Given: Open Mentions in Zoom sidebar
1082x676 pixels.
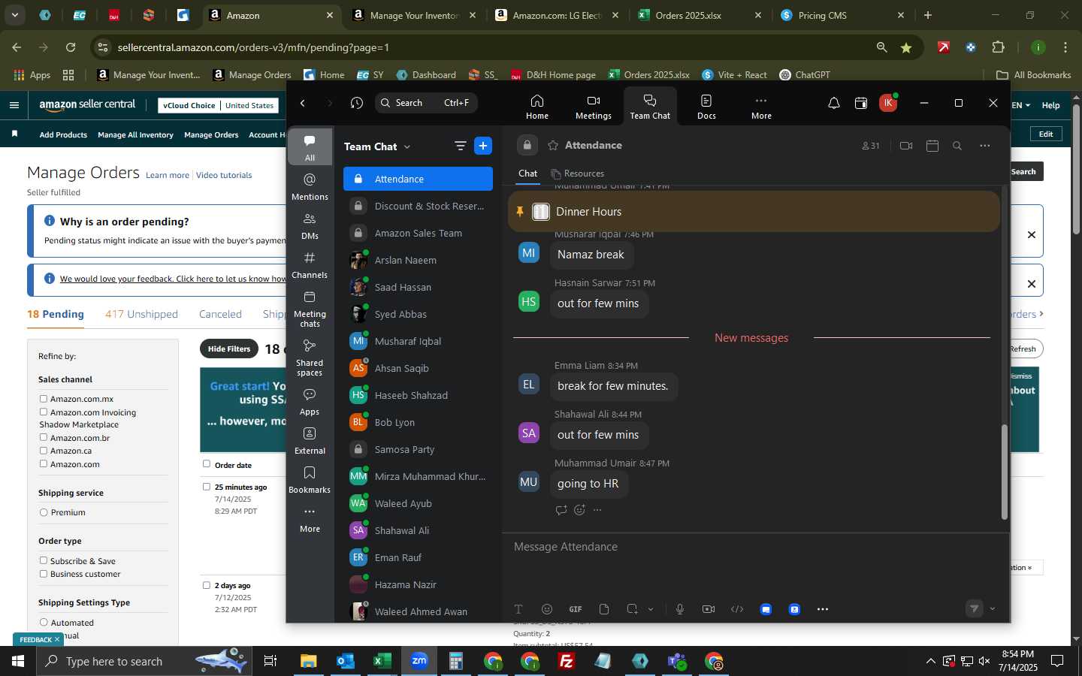Looking at the screenshot, I should click(x=310, y=186).
